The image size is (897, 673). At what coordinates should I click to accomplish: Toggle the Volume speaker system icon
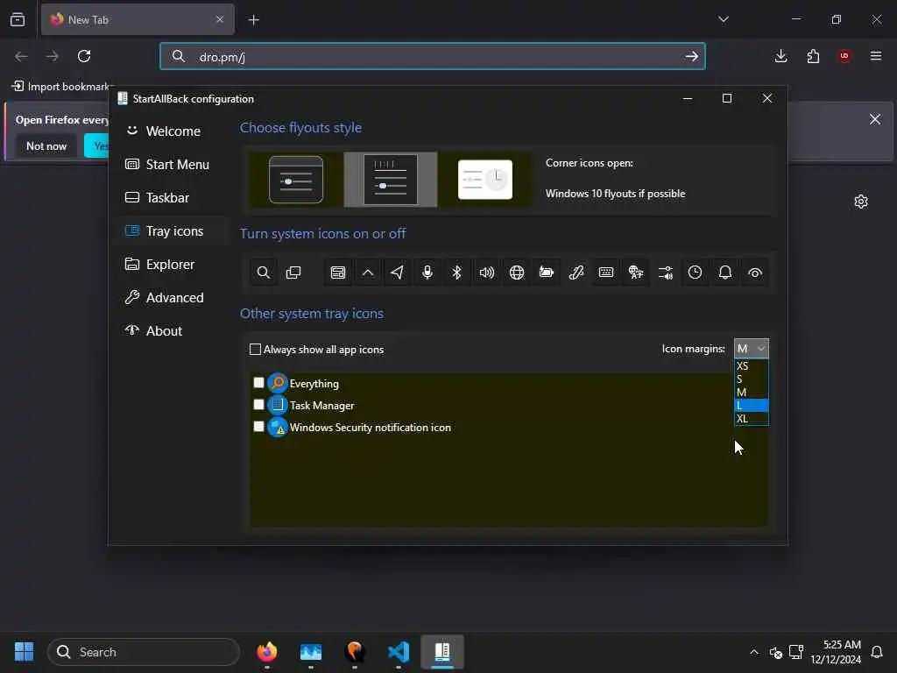(x=487, y=273)
